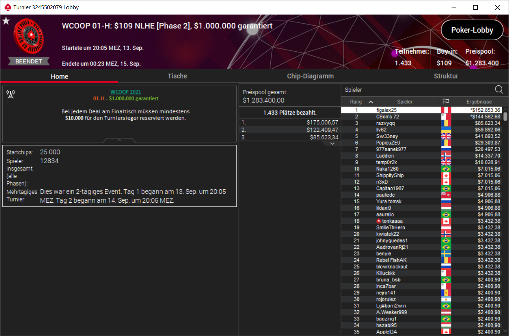Select the Home tab
Viewport: 509px width, 336px height.
59,76
